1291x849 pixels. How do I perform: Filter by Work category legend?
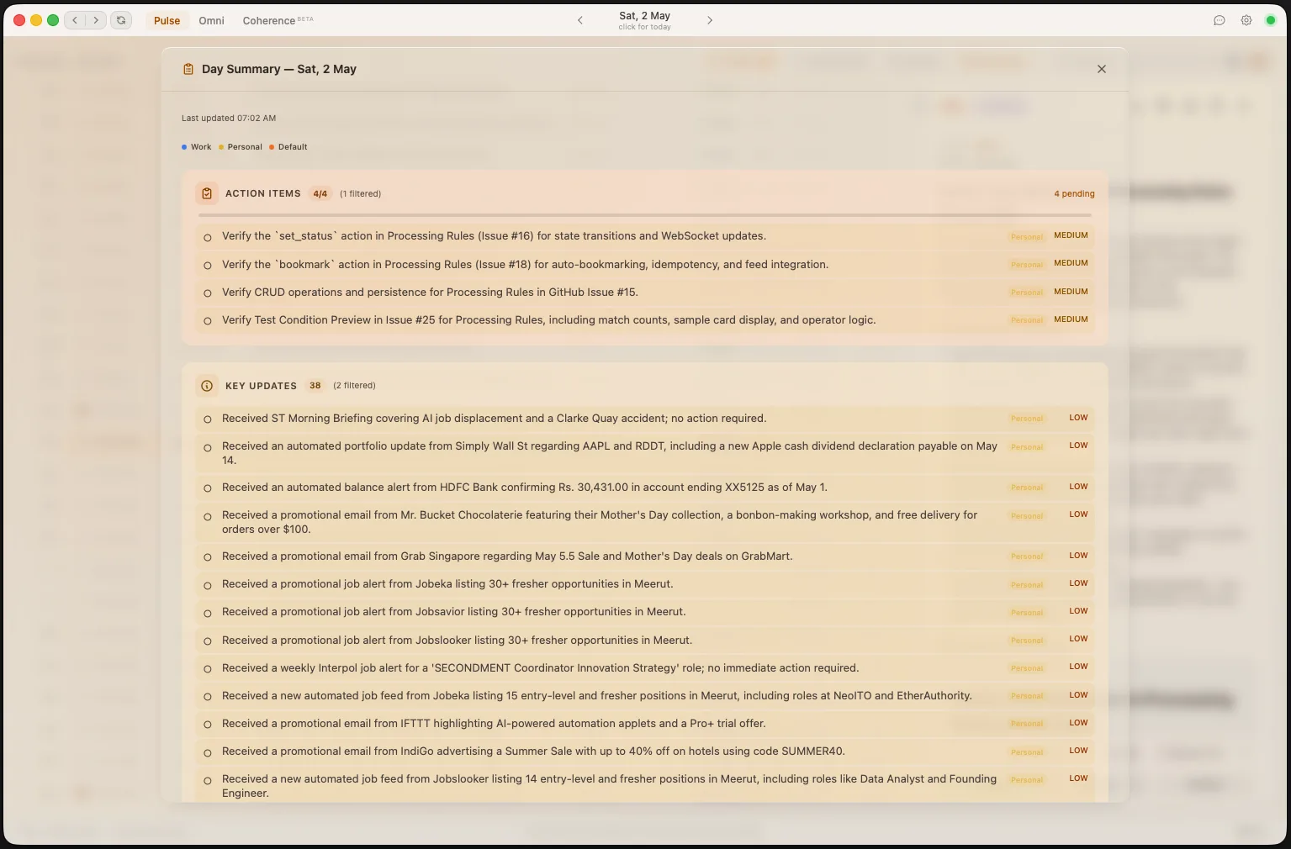[197, 147]
